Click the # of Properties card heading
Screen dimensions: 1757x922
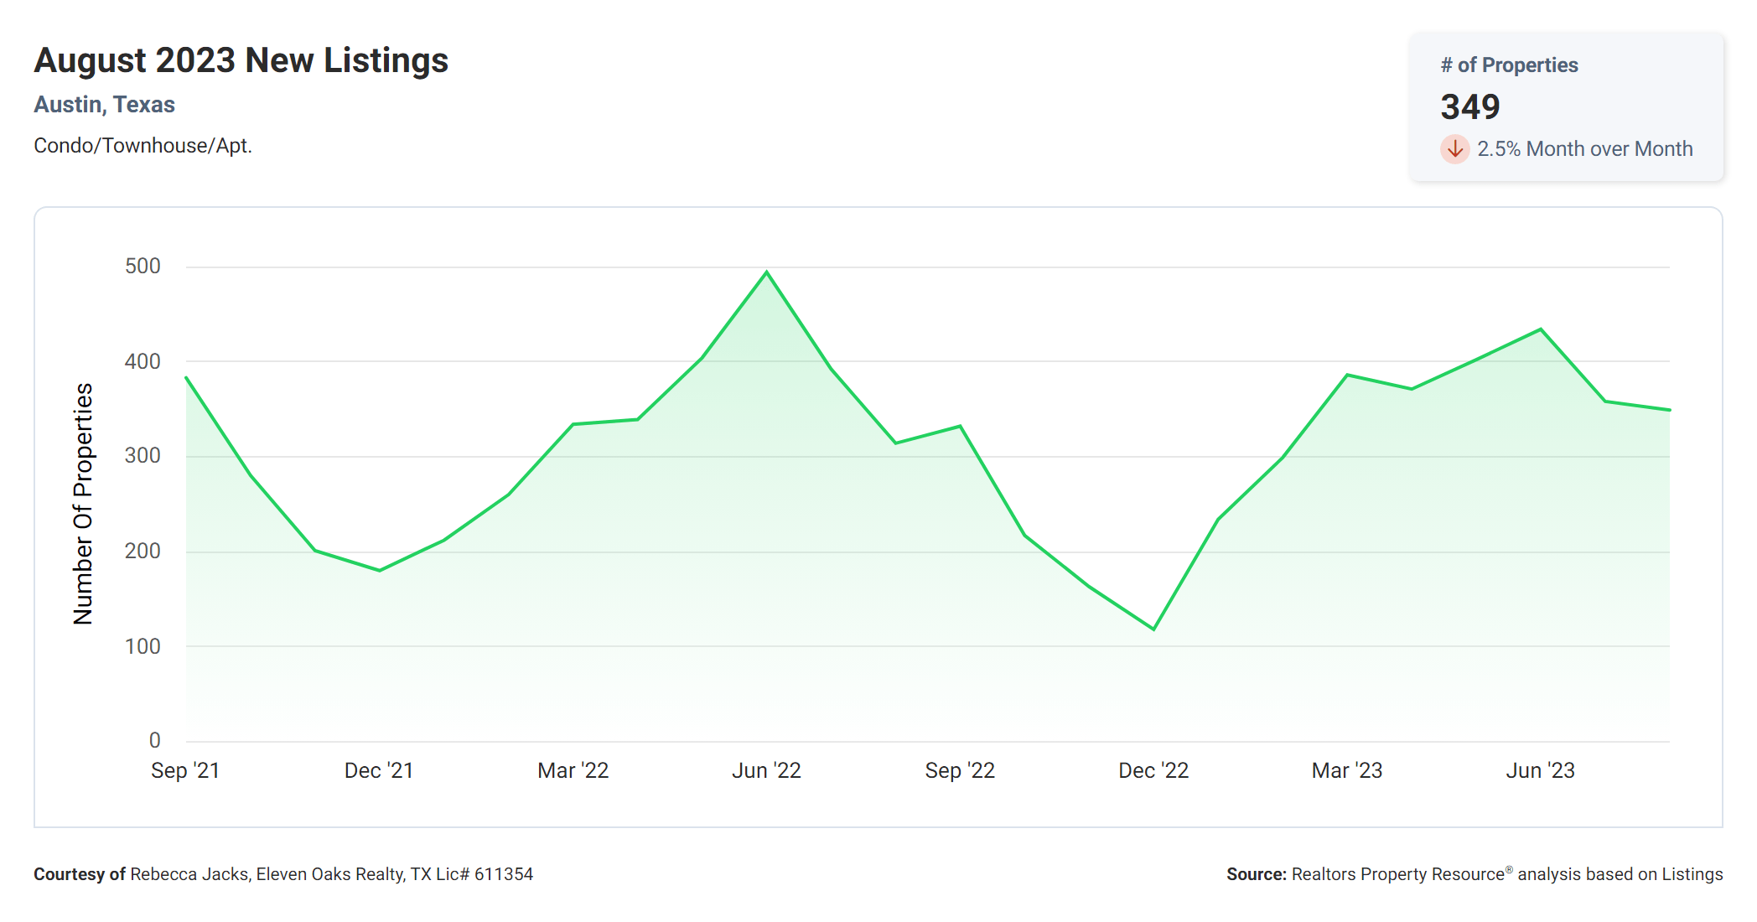coord(1509,65)
